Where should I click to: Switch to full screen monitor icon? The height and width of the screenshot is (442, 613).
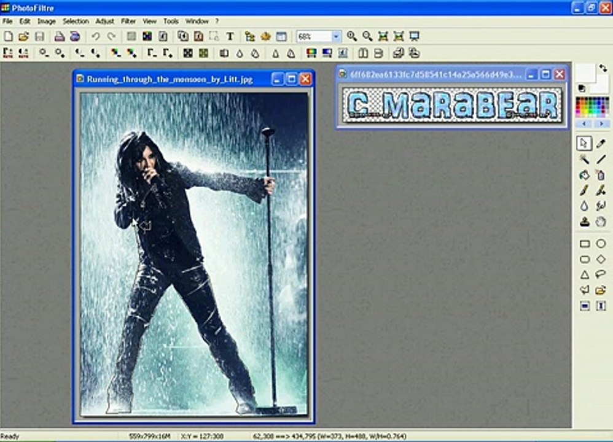point(414,36)
